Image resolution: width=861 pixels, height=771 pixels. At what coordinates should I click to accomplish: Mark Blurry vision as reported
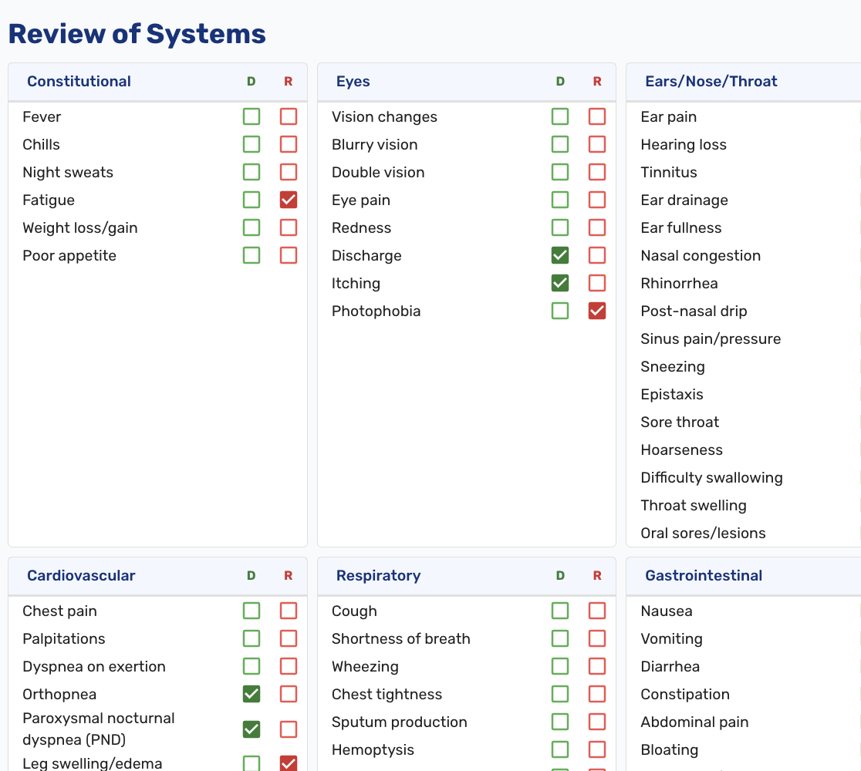[597, 144]
